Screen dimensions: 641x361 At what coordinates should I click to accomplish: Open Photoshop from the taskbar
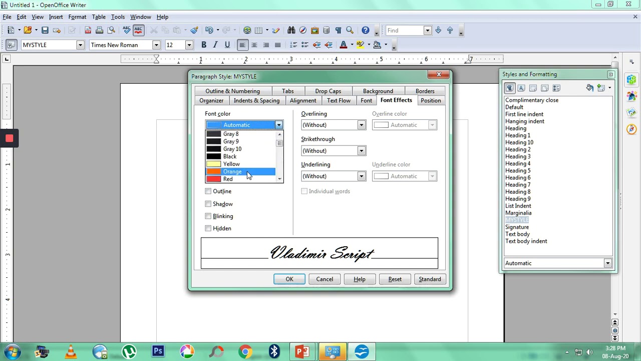(x=158, y=351)
